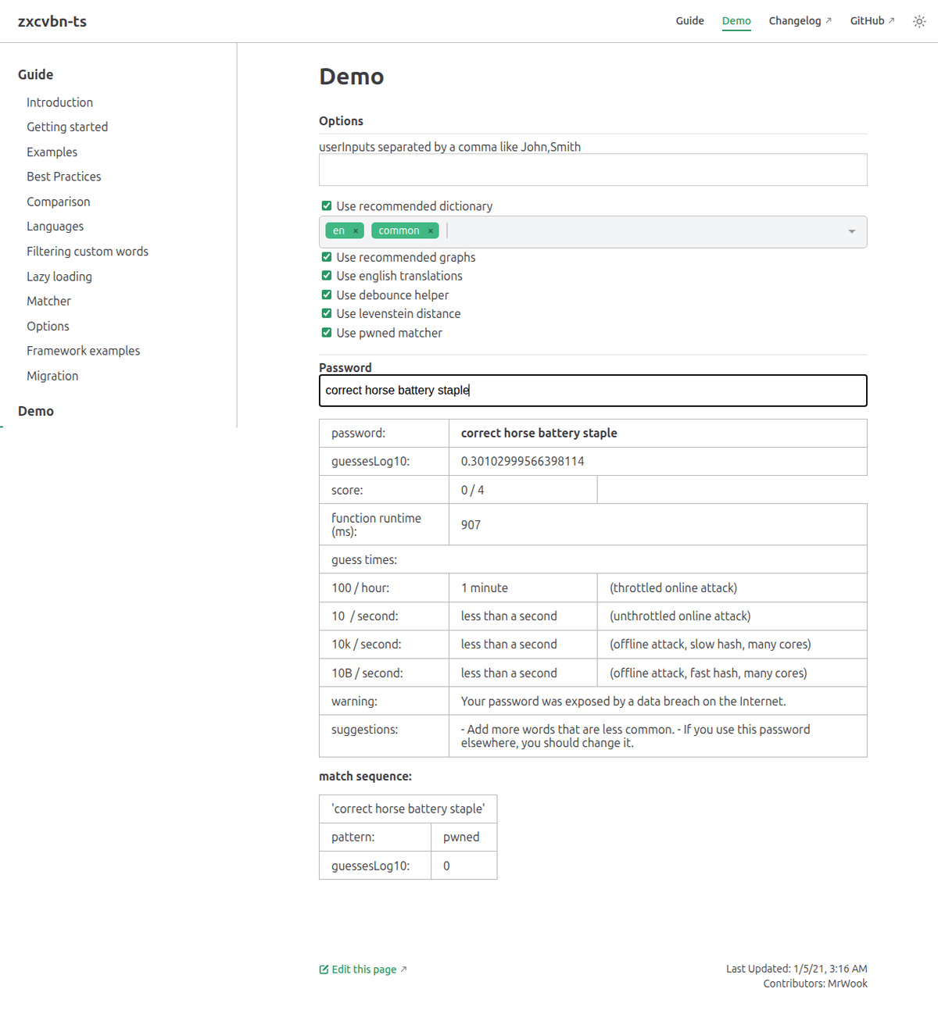938x1025 pixels.
Task: Navigate to Best Practices
Action: tap(64, 177)
